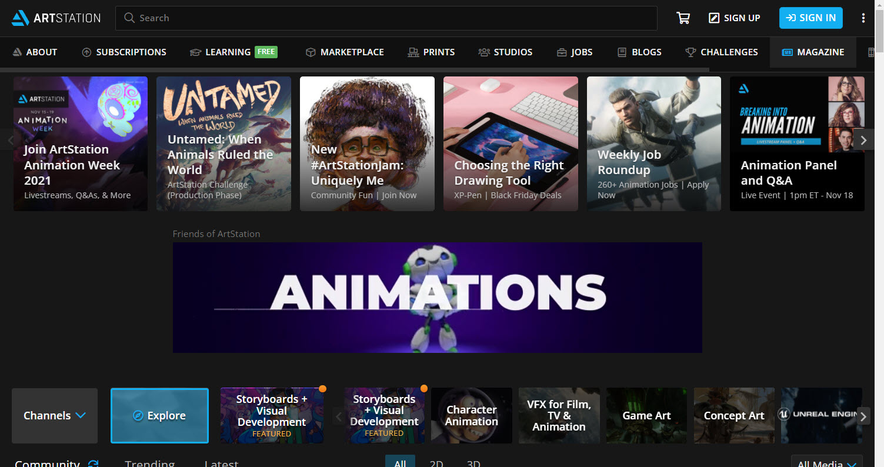Click the partially visible icon after Magazine
The image size is (884, 467).
872,52
